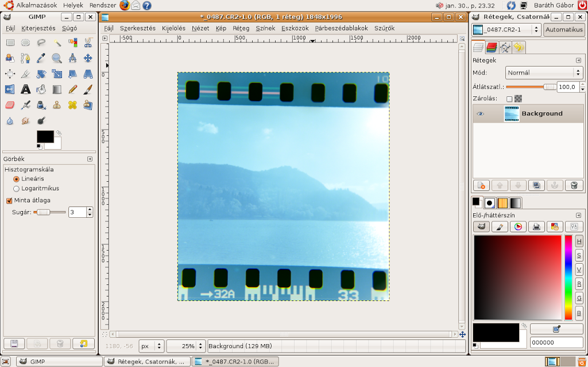
Task: Create a new layer with the page icon
Action: point(481,185)
